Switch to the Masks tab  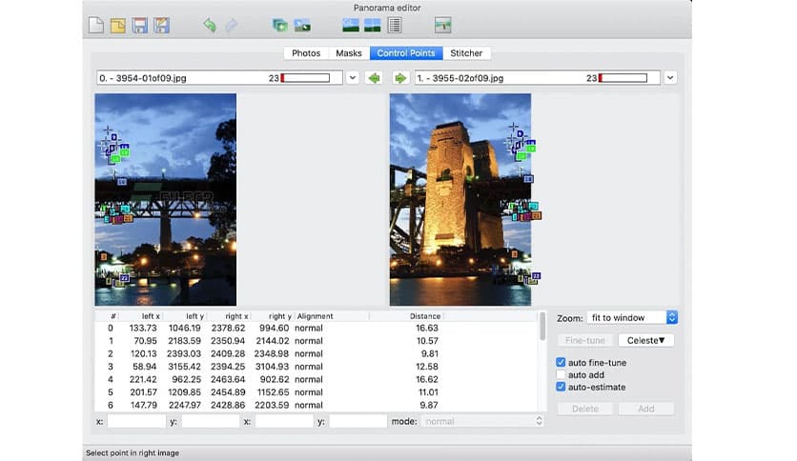349,53
